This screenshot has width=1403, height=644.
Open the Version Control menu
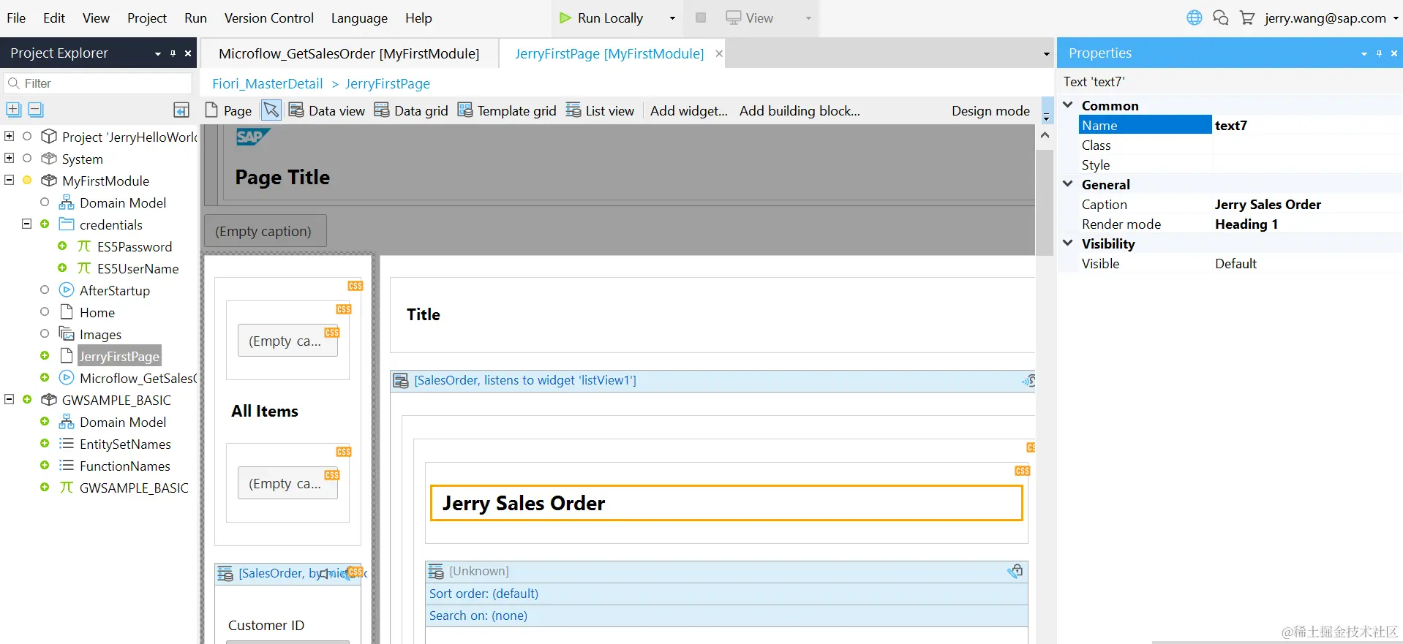click(x=268, y=18)
